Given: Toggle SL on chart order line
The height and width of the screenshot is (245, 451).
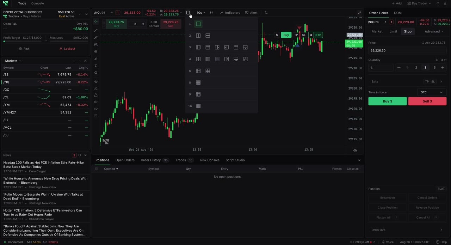Looking at the screenshot, I should click(x=304, y=35).
